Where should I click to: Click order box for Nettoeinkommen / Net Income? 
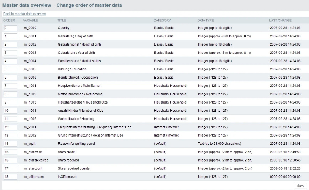10,94
